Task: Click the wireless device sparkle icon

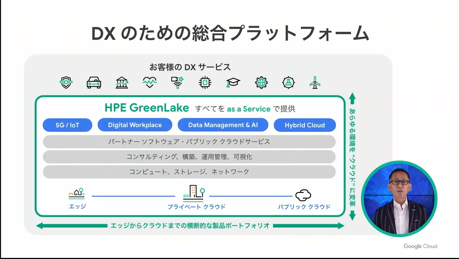Action: [x=177, y=83]
